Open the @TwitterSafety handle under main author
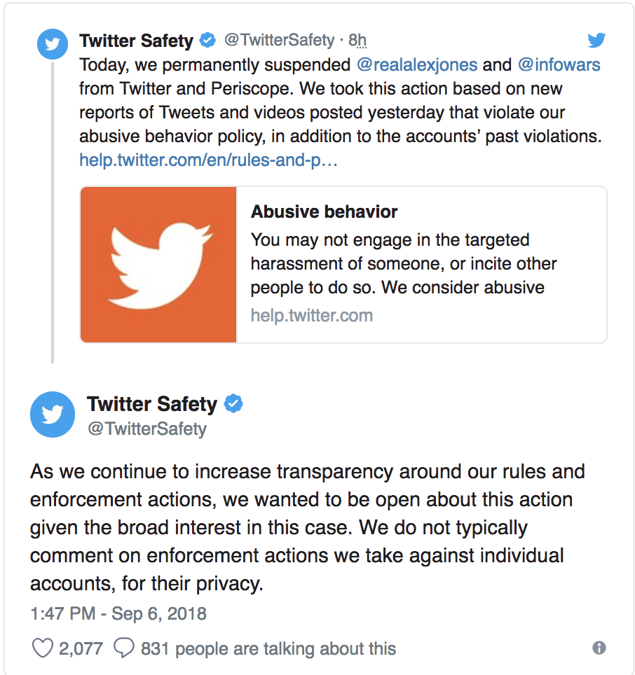Screen dimensions: 635x675 coord(147,429)
